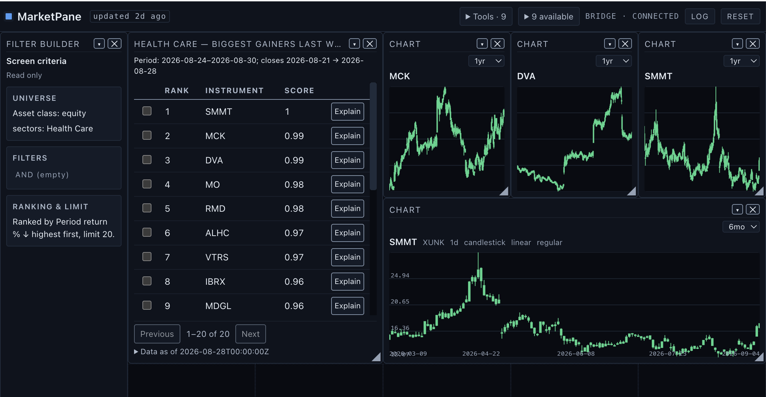The width and height of the screenshot is (766, 397).
Task: Close the Health Care gainers panel
Action: click(370, 44)
